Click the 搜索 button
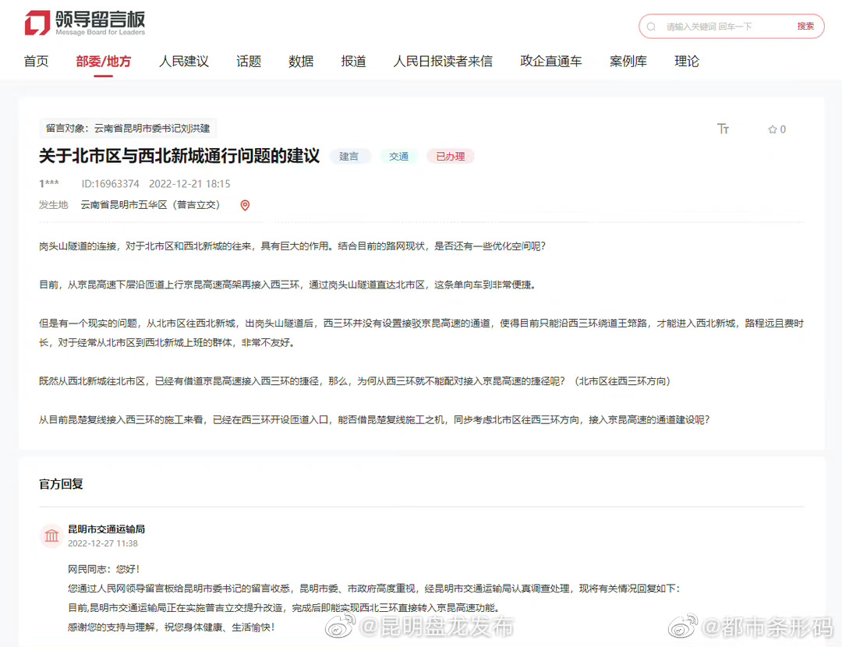Viewport: 842px width, 647px height. click(805, 27)
